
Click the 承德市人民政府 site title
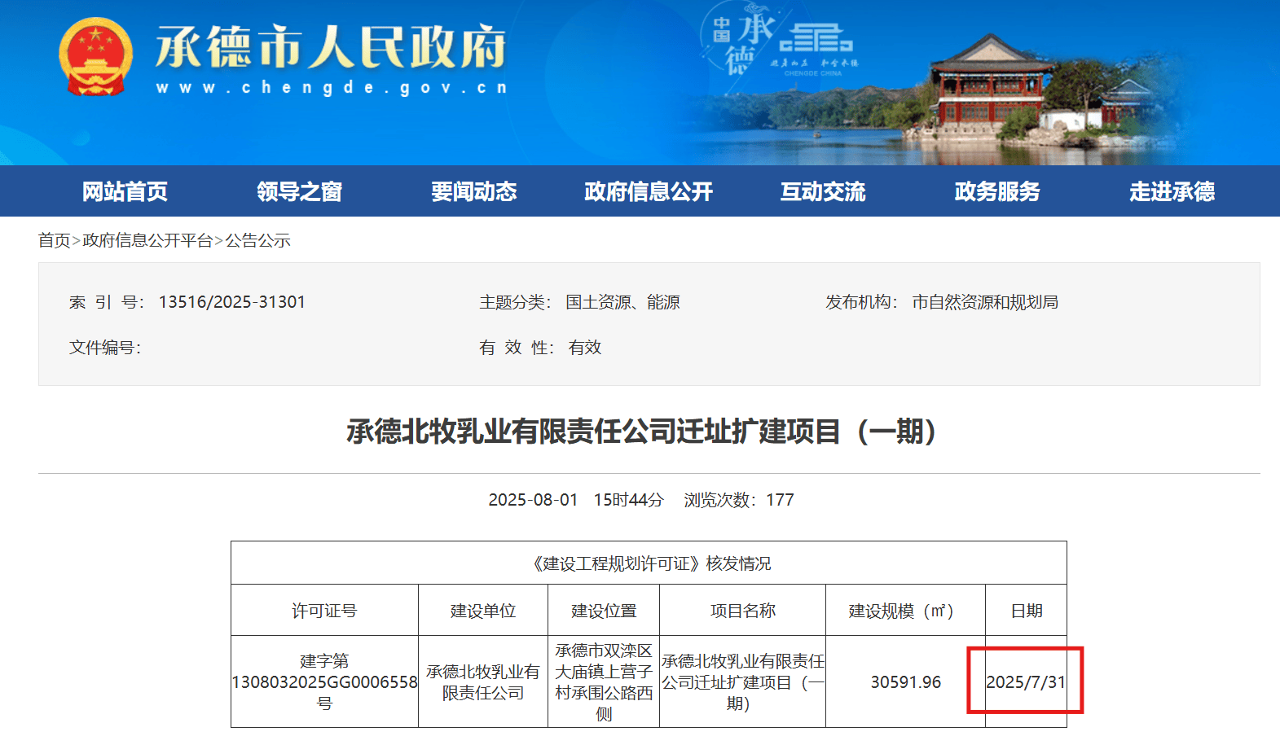(x=331, y=47)
